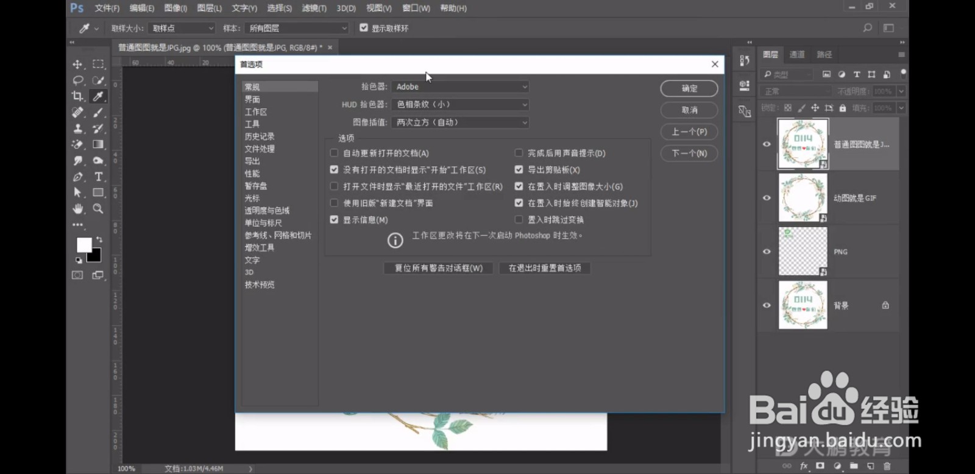The height and width of the screenshot is (474, 975).
Task: Open the 拾色器 Adobe dropdown
Action: point(460,87)
